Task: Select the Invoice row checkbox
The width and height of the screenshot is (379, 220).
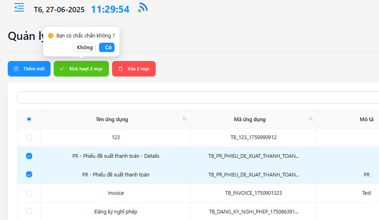Action: coord(29,193)
